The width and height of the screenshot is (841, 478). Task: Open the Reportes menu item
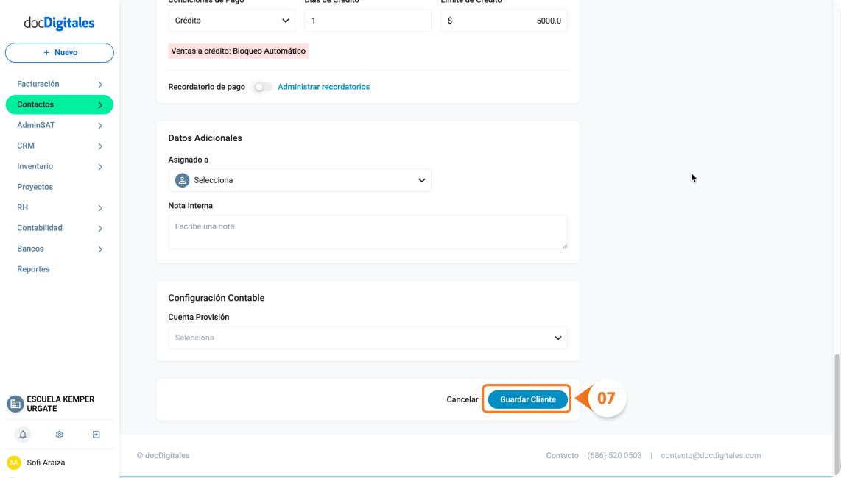(x=33, y=270)
